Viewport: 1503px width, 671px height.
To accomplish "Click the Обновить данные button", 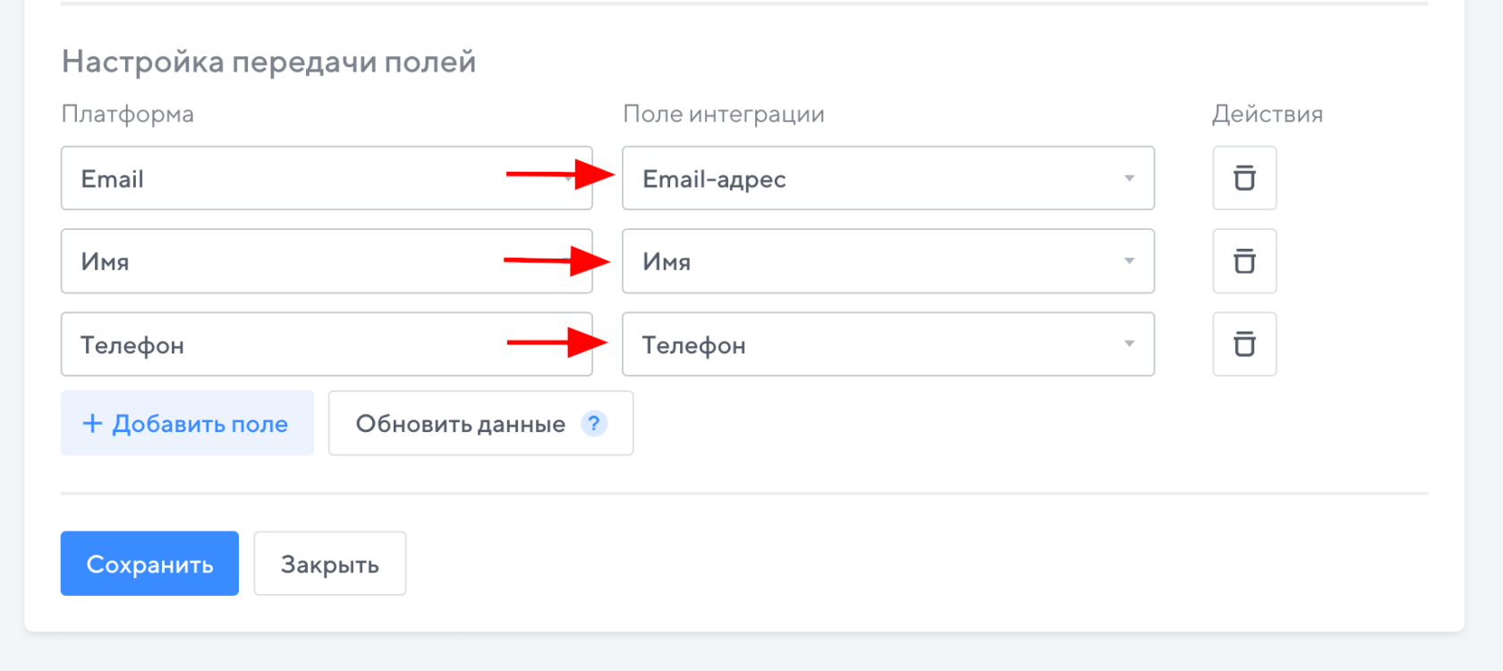I will [460, 423].
